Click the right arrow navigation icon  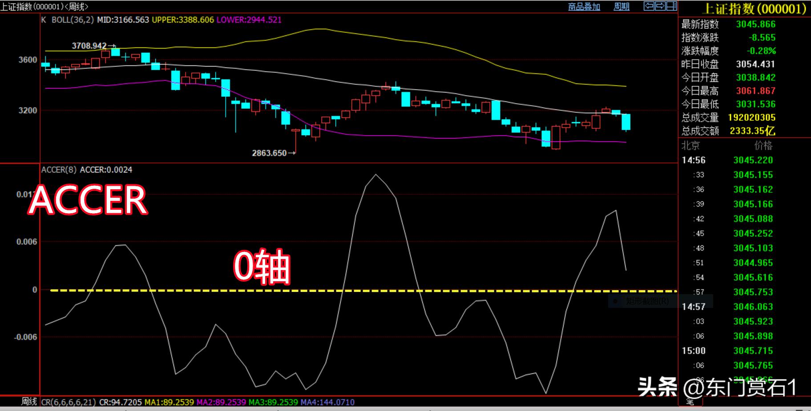pyautogui.click(x=660, y=6)
